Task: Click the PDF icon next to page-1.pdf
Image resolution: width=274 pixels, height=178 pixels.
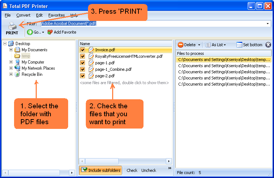Action: (91, 63)
